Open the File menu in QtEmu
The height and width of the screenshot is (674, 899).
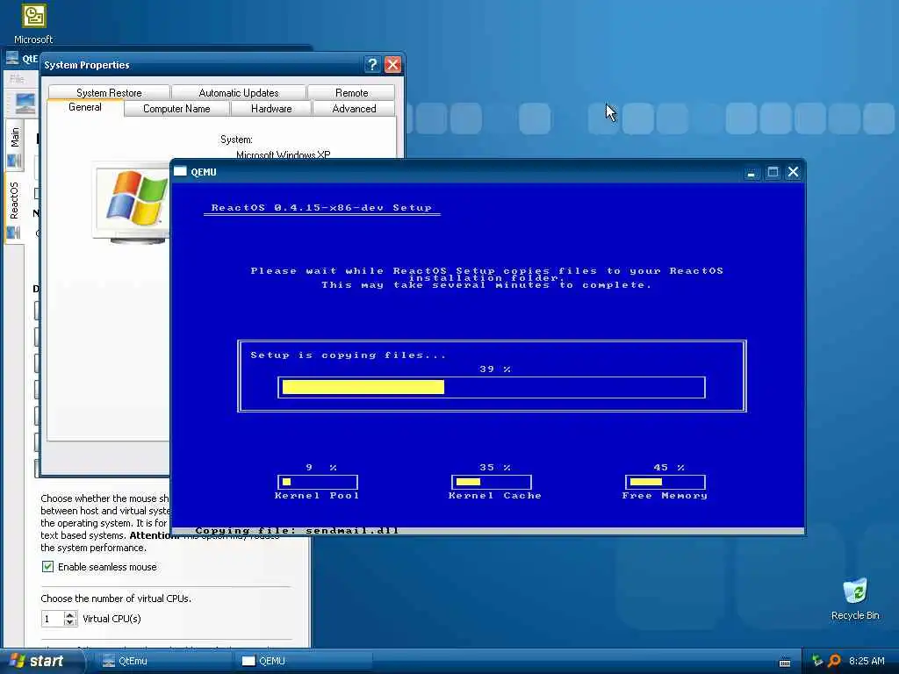[x=17, y=78]
